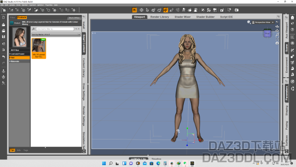Open the Window menu

41,5
